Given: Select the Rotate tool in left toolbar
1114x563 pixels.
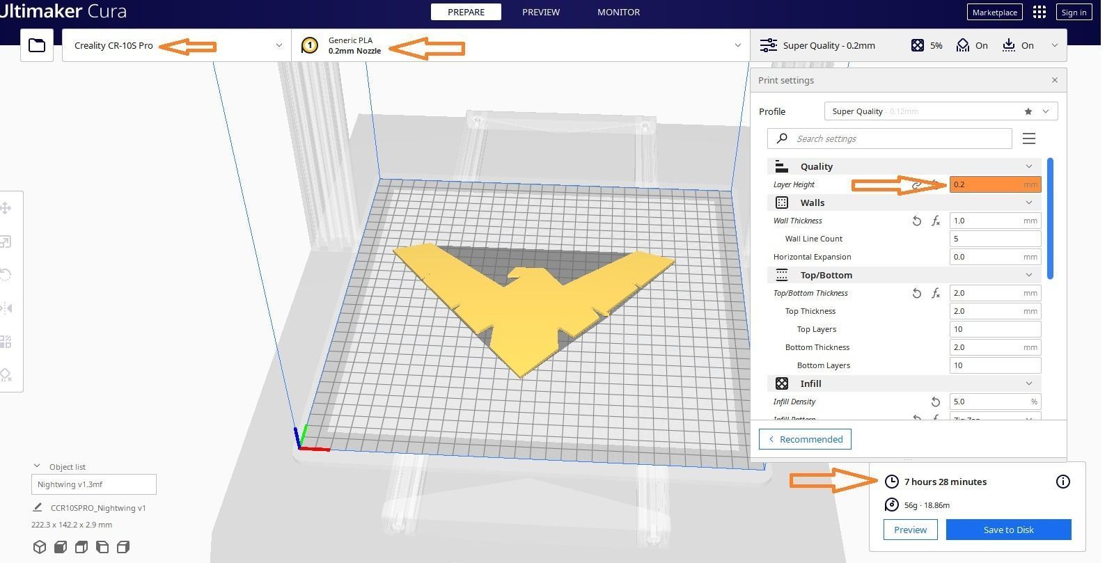Looking at the screenshot, I should coord(6,275).
